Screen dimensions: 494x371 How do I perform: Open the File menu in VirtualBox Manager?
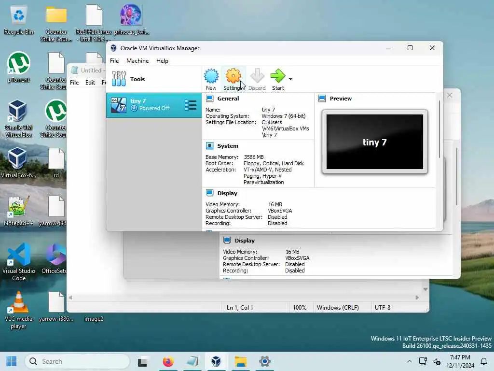(114, 61)
